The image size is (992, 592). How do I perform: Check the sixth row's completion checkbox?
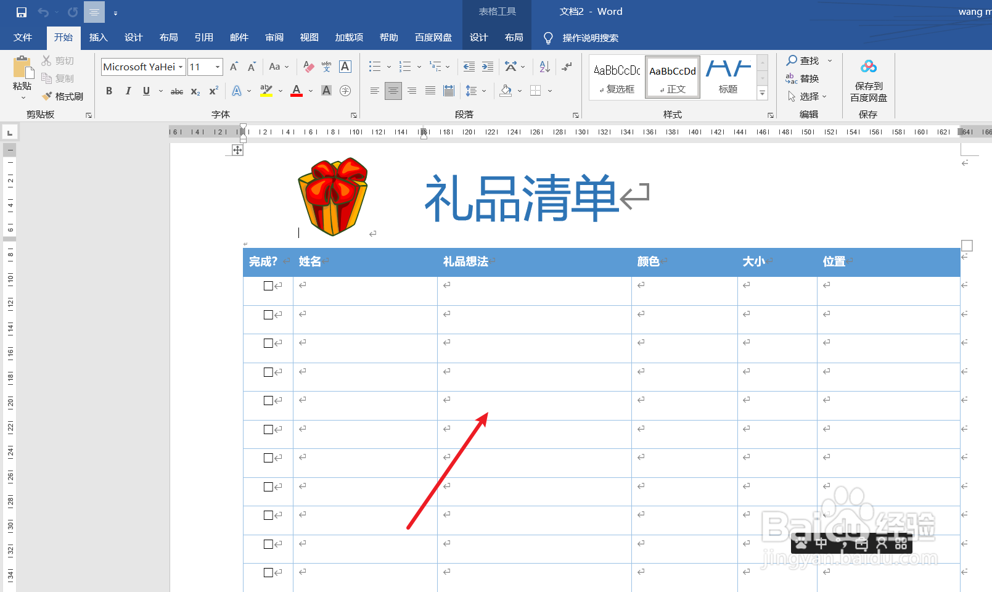click(x=268, y=429)
